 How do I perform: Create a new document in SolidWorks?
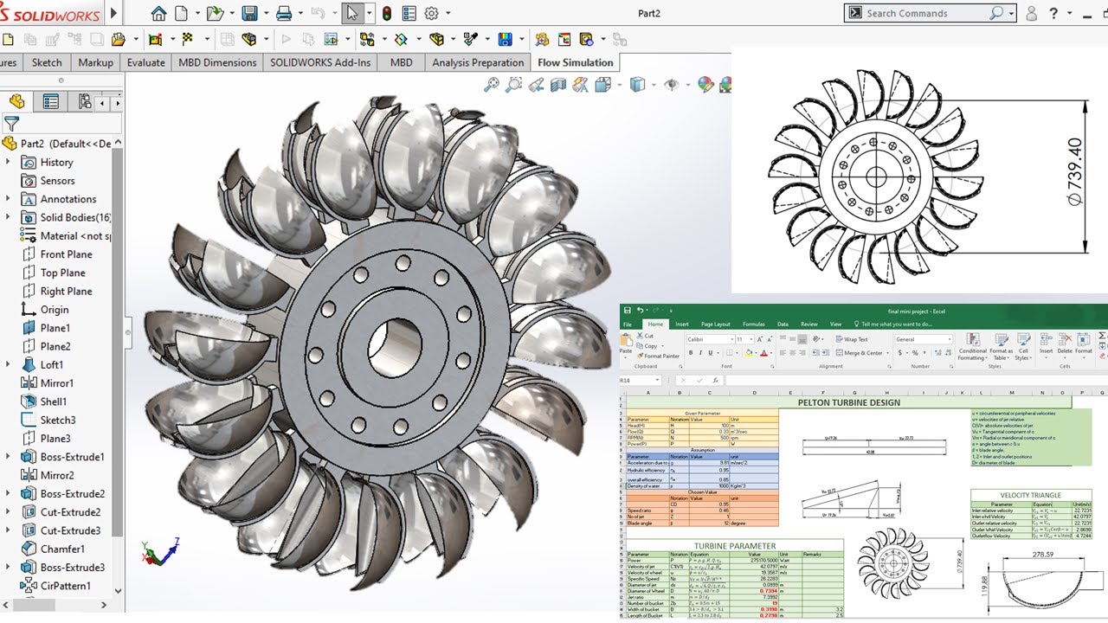[181, 14]
